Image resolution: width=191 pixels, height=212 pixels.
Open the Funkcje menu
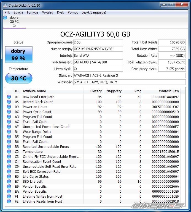33,12
